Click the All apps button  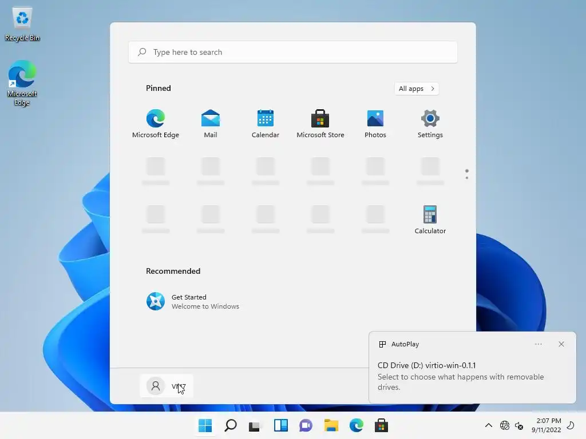tap(417, 89)
